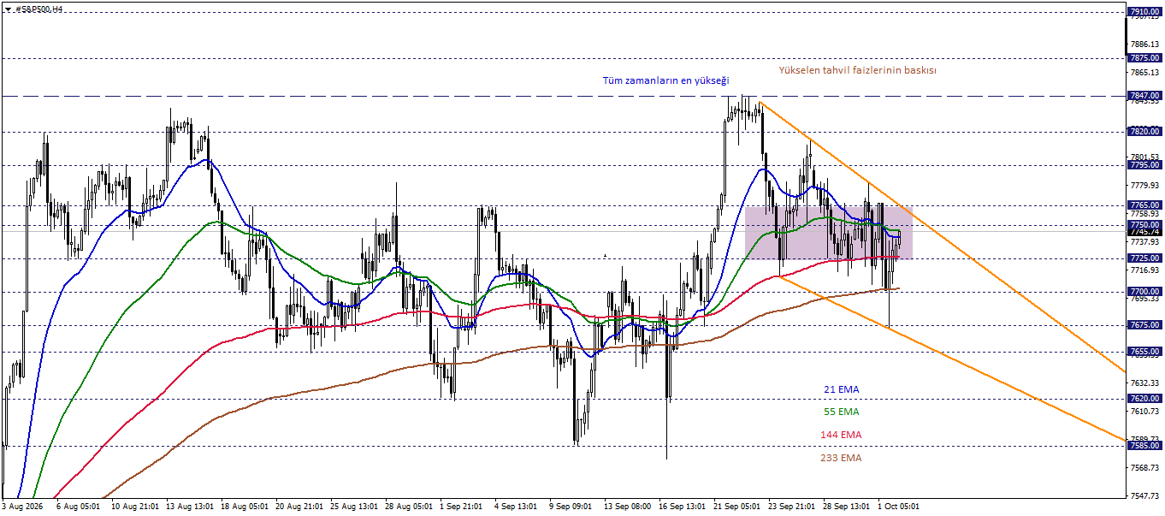Click the 7610.73 price scale value
1165x516 pixels.
tap(1144, 412)
